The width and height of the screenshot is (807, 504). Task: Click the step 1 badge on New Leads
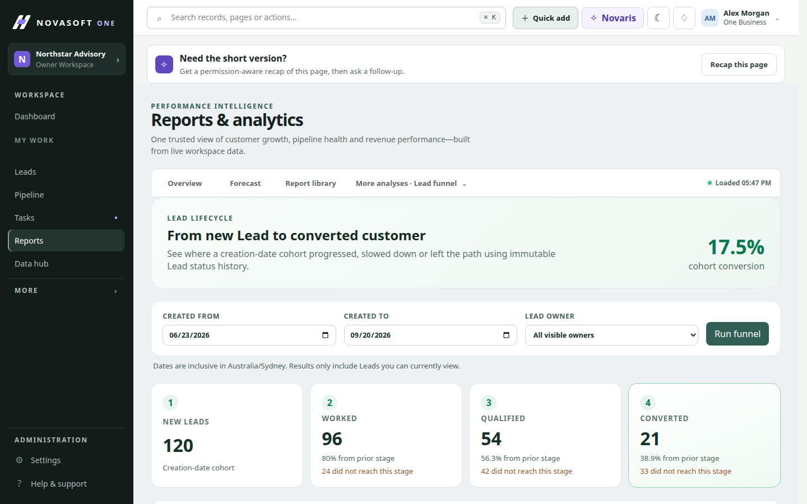pos(170,403)
